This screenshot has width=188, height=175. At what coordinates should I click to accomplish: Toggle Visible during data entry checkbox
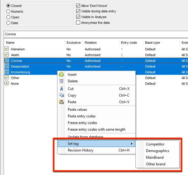[78, 11]
